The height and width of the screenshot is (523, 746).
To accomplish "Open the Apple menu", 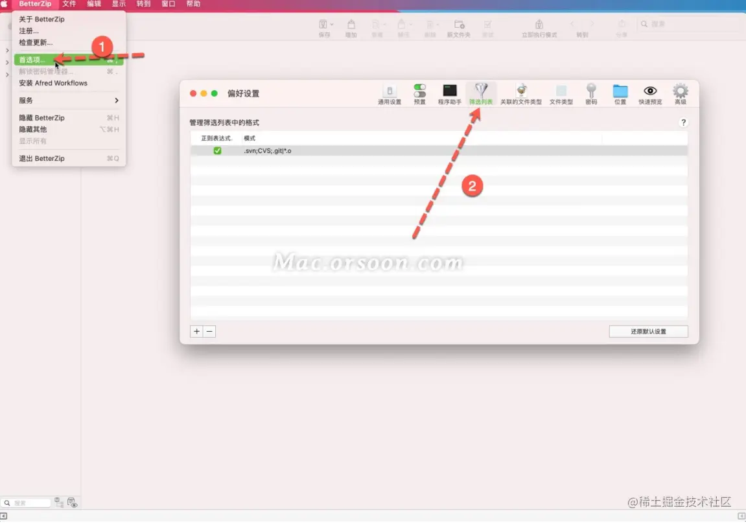I will point(5,4).
